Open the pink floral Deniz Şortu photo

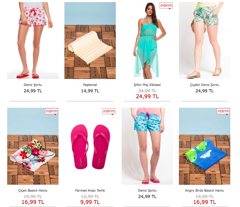click(x=33, y=40)
